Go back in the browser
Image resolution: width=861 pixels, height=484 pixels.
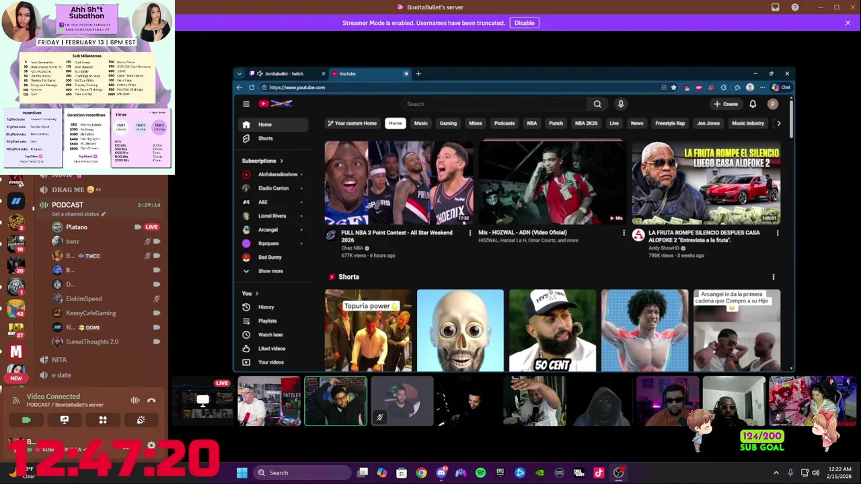coord(239,87)
